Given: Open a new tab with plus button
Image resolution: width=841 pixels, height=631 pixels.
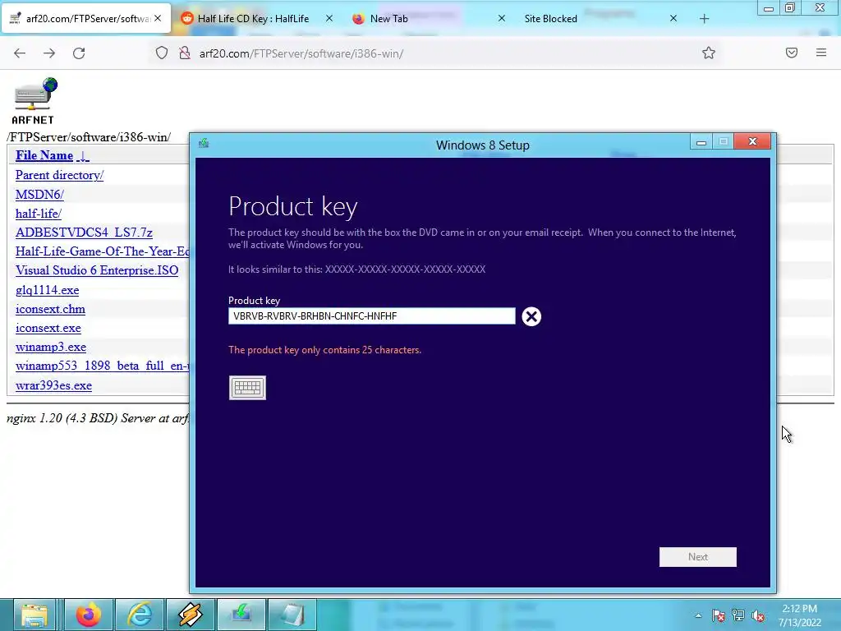Looking at the screenshot, I should click(x=704, y=19).
